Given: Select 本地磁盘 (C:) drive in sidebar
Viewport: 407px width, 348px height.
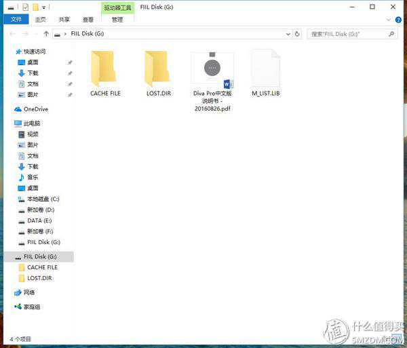Looking at the screenshot, I should [43, 199].
